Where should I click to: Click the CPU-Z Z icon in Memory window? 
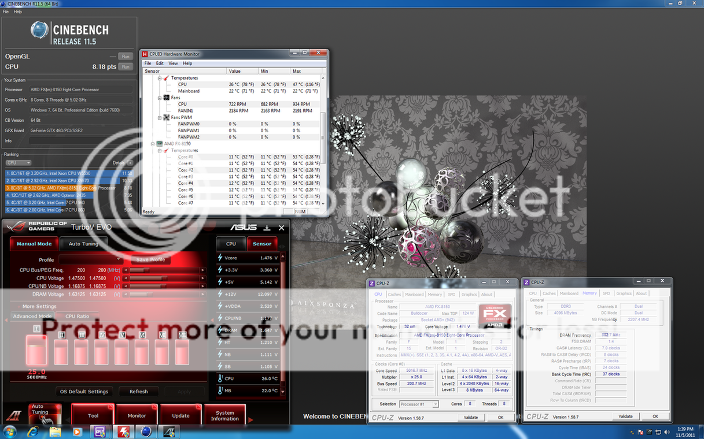(x=526, y=282)
